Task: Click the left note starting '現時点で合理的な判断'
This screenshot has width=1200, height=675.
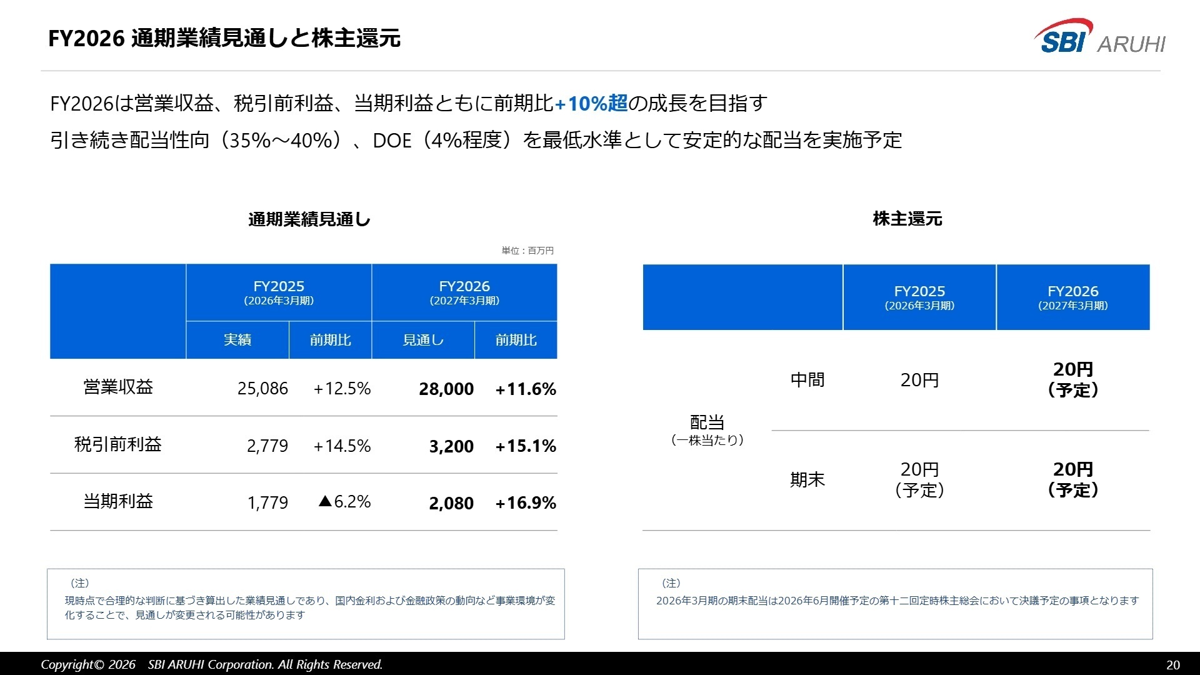Action: (310, 607)
